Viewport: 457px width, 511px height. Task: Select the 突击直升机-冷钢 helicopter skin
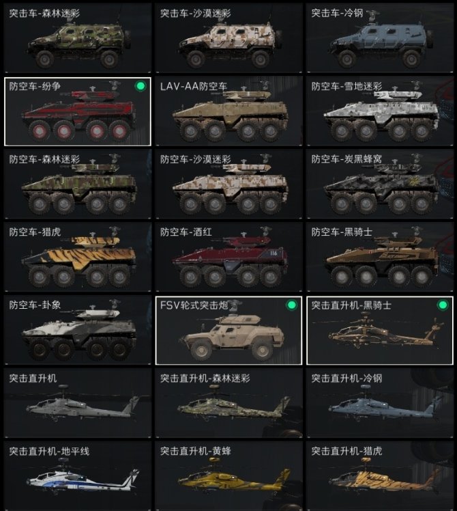[380, 403]
